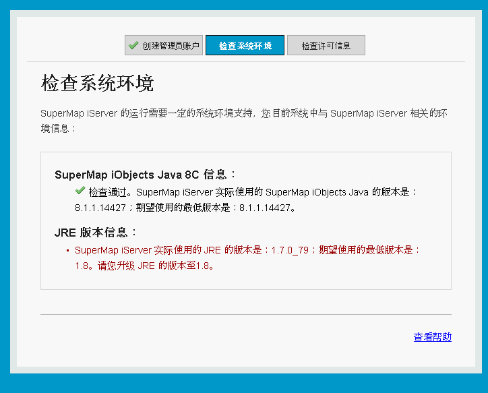Click the green checkmark on 创建管理员账户 step

tap(133, 45)
